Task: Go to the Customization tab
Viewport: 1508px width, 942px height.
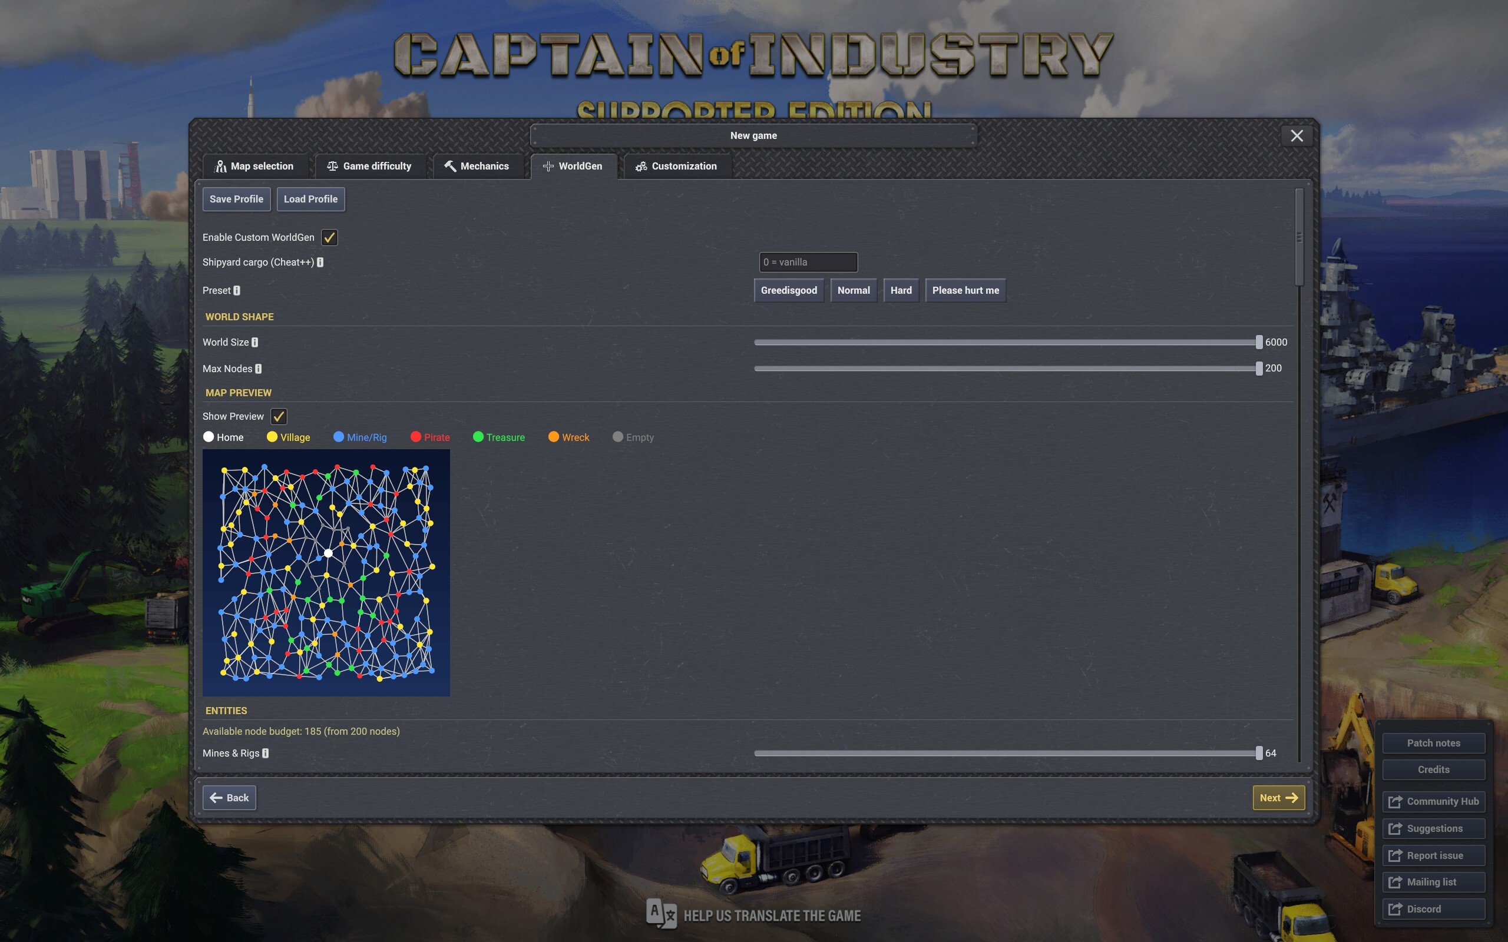Action: coord(677,167)
